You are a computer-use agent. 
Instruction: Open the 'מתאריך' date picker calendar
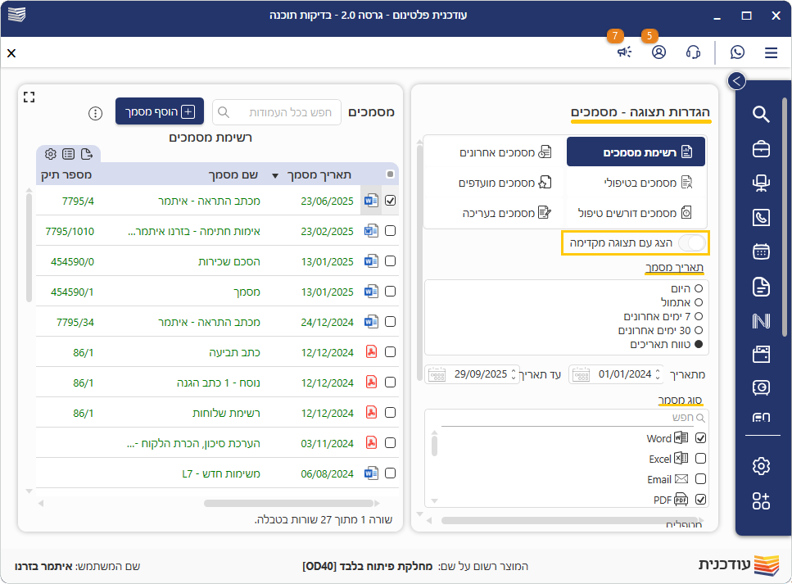[x=581, y=374]
